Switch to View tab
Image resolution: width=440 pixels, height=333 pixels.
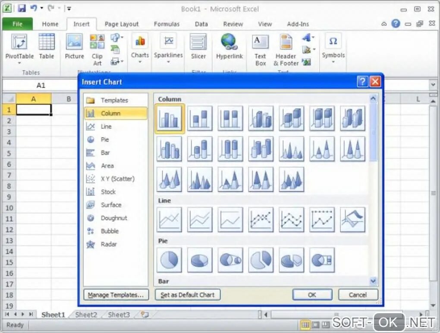(x=265, y=24)
